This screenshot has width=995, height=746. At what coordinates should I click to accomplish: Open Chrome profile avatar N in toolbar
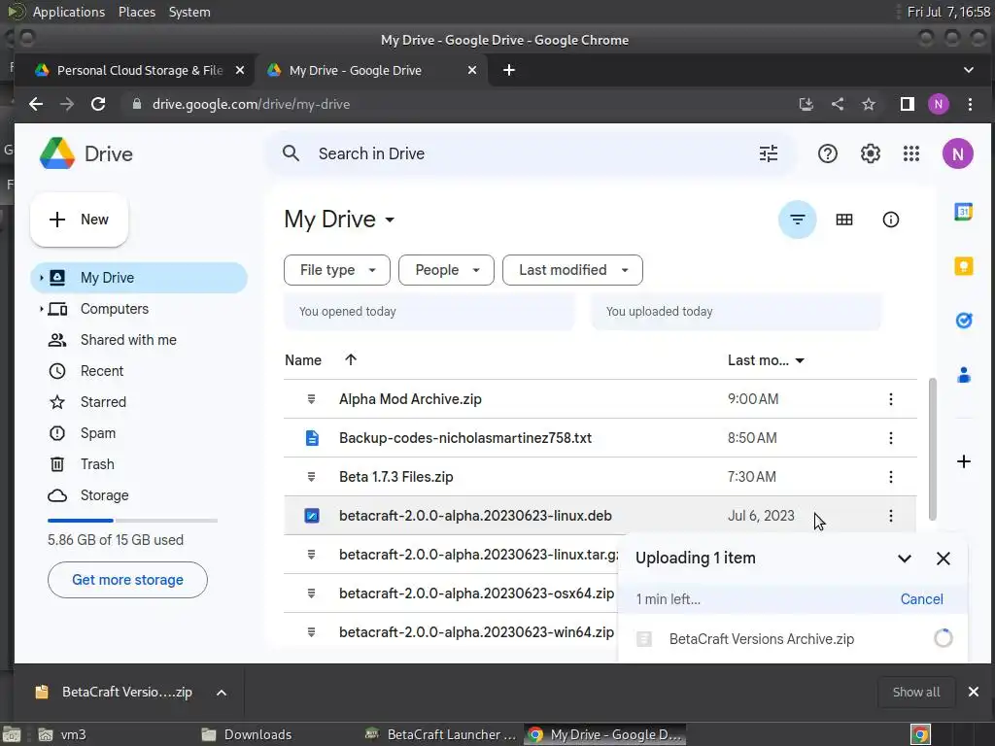(939, 104)
